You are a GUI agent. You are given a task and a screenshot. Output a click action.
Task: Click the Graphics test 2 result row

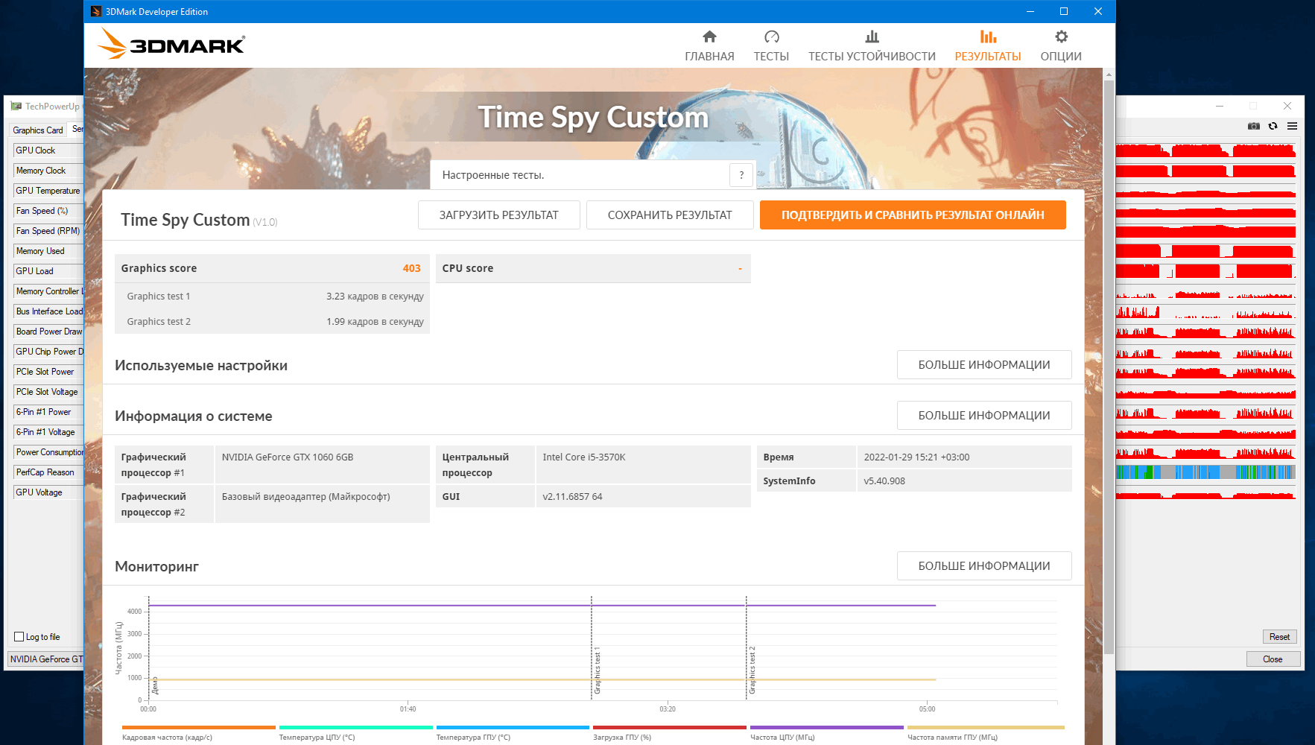tap(272, 321)
